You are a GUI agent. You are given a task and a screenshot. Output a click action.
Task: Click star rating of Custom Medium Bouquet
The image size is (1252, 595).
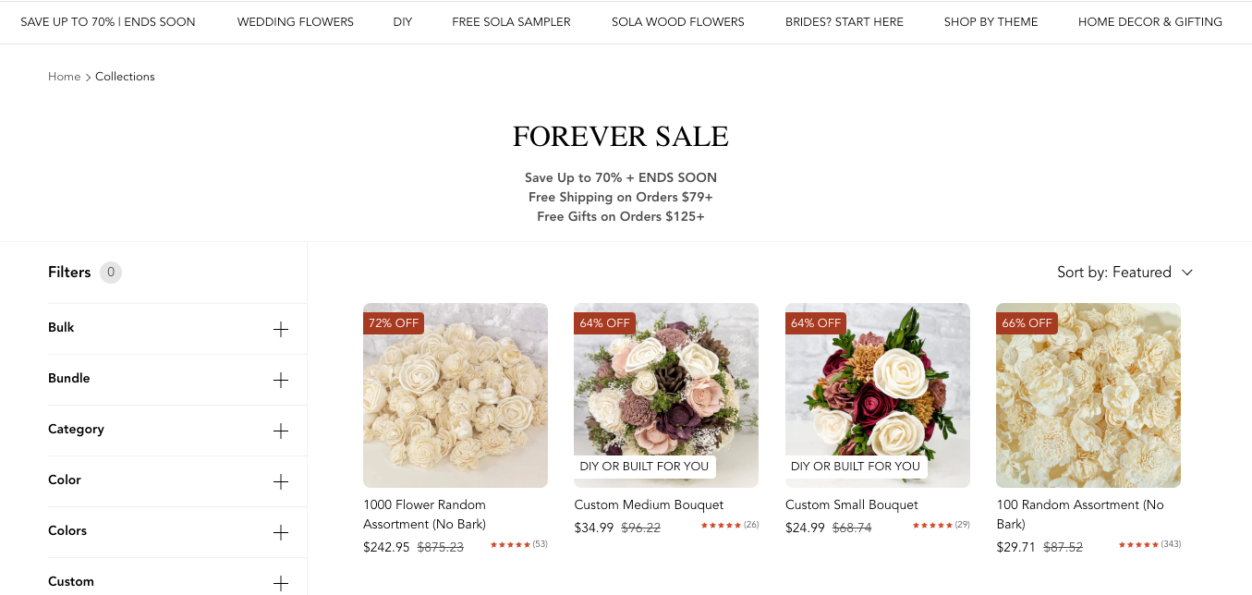[x=721, y=526]
